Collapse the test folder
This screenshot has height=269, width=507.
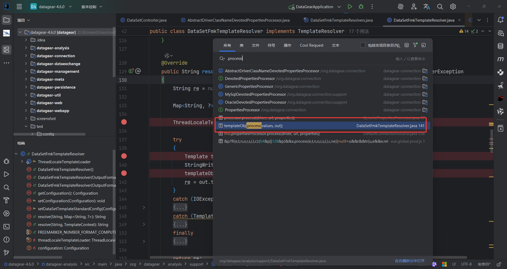point(26,126)
